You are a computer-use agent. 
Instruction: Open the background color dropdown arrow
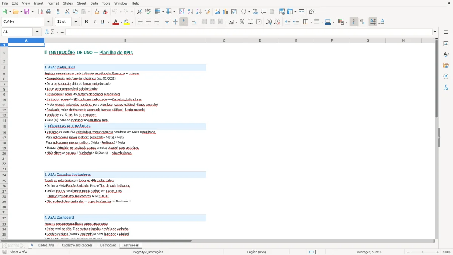point(132,22)
